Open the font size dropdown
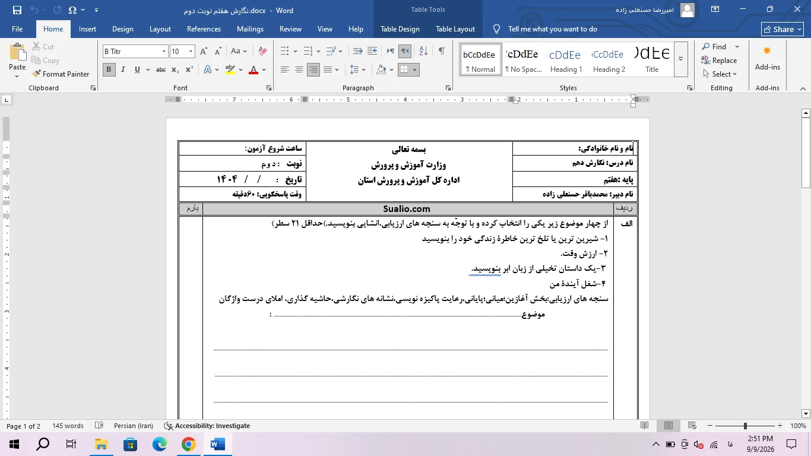The width and height of the screenshot is (811, 456). 191,52
